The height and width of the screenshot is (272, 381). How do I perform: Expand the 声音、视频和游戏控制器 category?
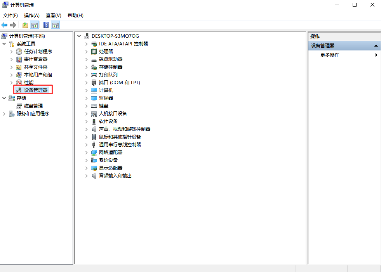pyautogui.click(x=86, y=129)
